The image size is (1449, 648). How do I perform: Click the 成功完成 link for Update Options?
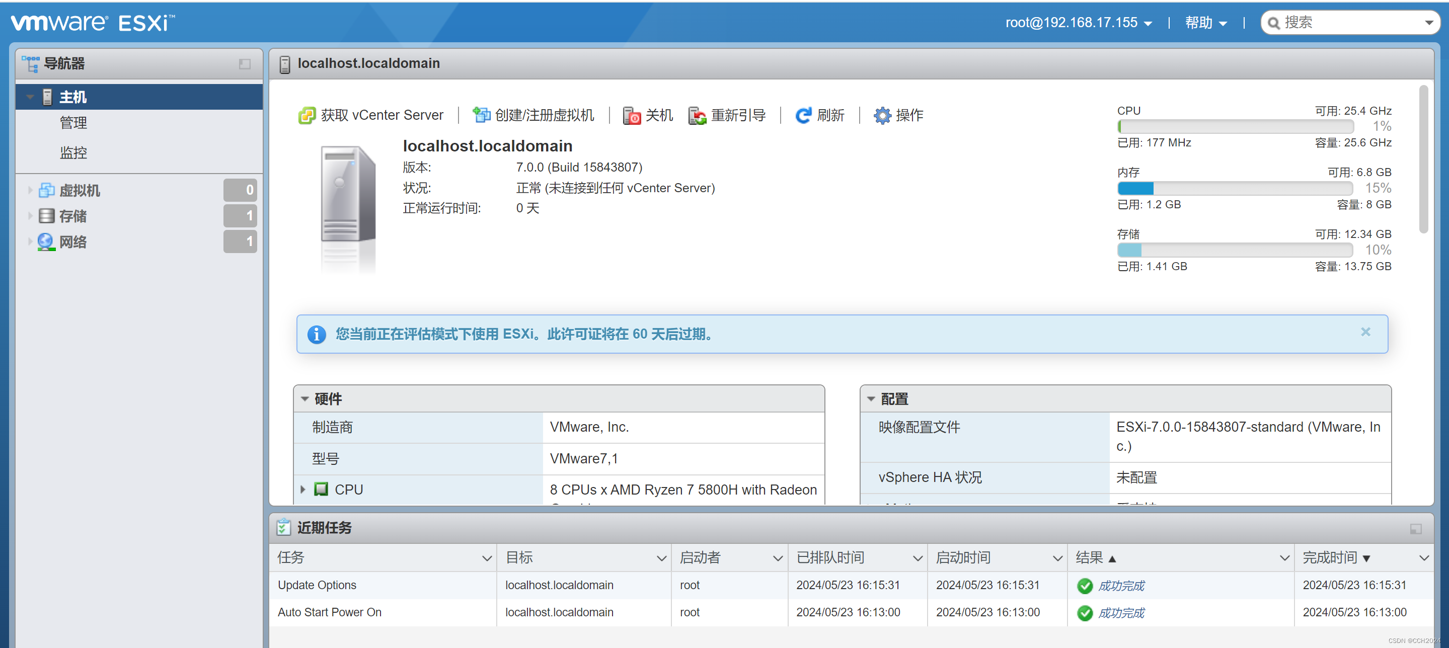click(x=1121, y=586)
